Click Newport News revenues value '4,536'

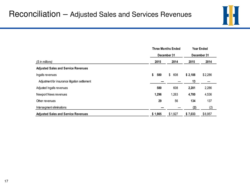208,94
